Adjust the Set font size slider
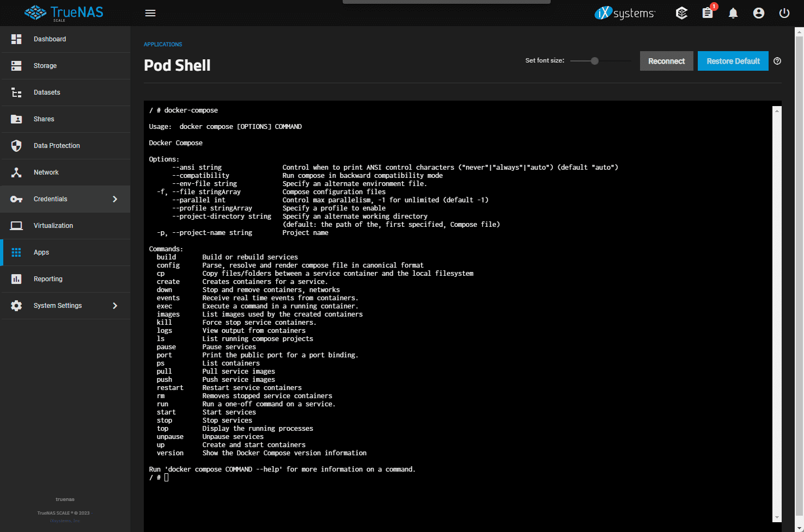Image resolution: width=804 pixels, height=532 pixels. 595,61
